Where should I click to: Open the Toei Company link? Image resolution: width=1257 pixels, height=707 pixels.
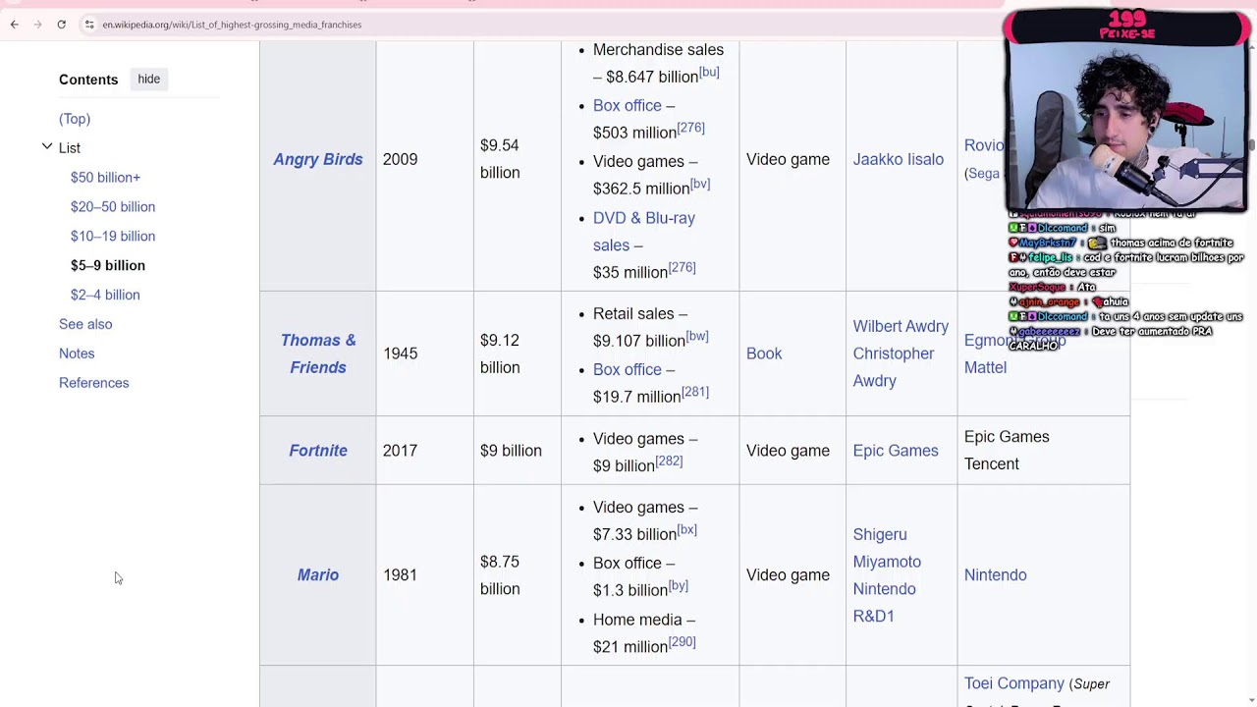[x=1014, y=683]
